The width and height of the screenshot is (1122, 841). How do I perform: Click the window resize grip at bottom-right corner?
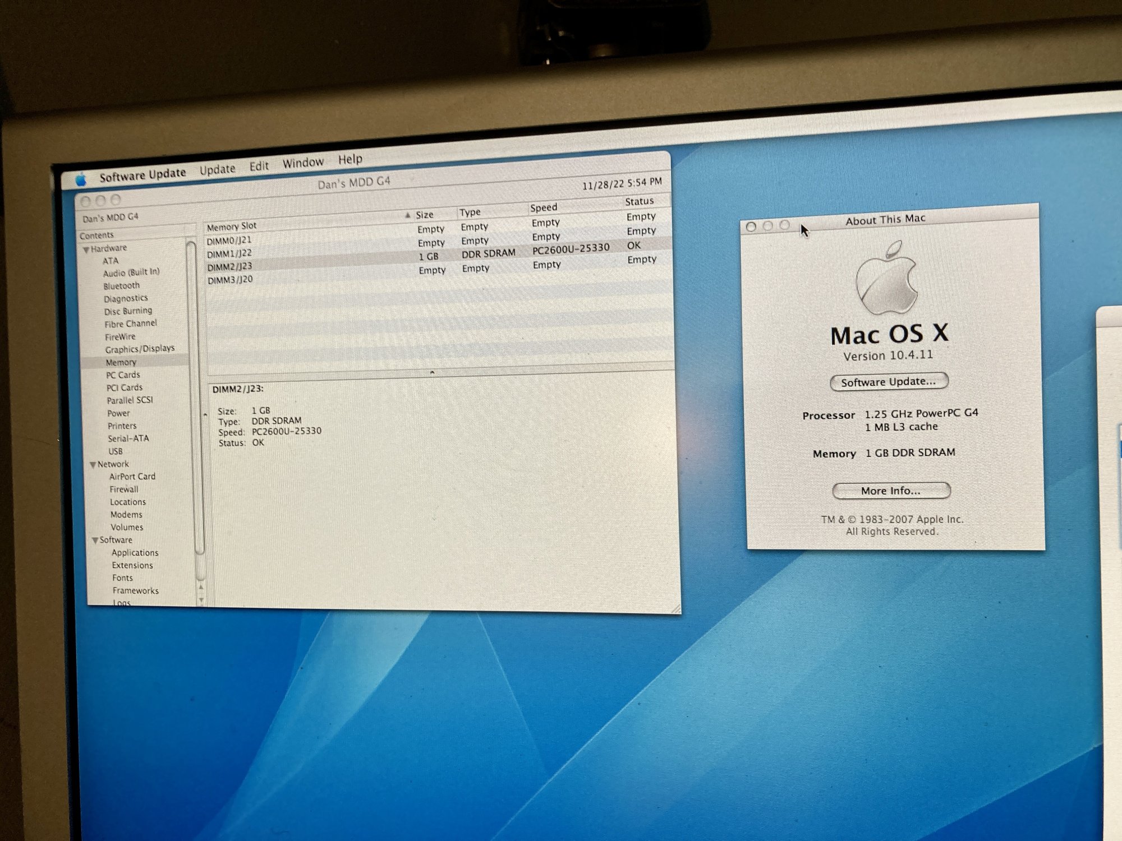[x=675, y=609]
